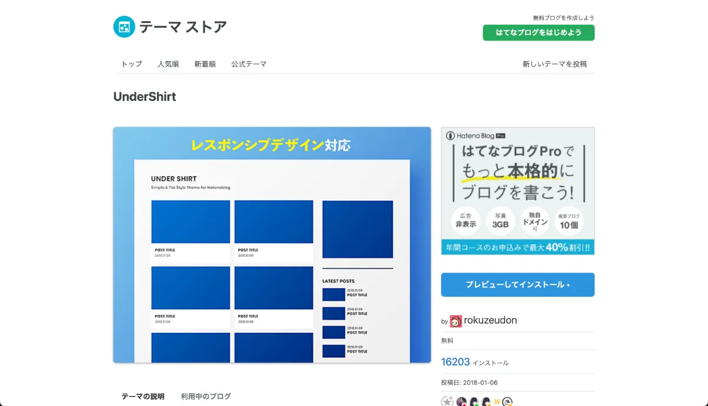
Task: Open the プレビューしてインストール dropdown button
Action: click(517, 284)
